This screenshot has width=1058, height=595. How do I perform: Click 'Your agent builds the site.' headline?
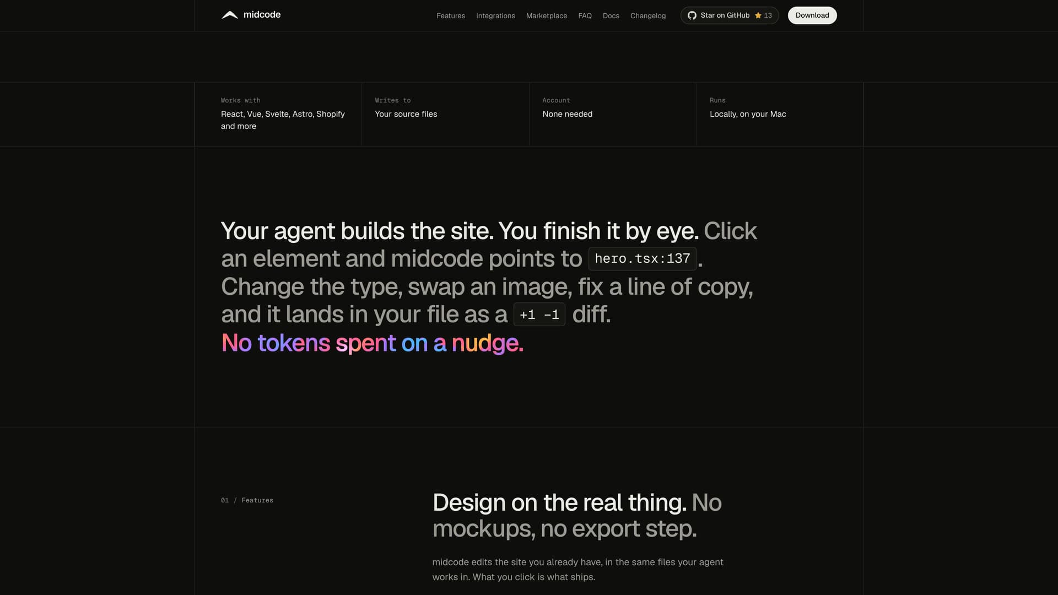click(357, 231)
